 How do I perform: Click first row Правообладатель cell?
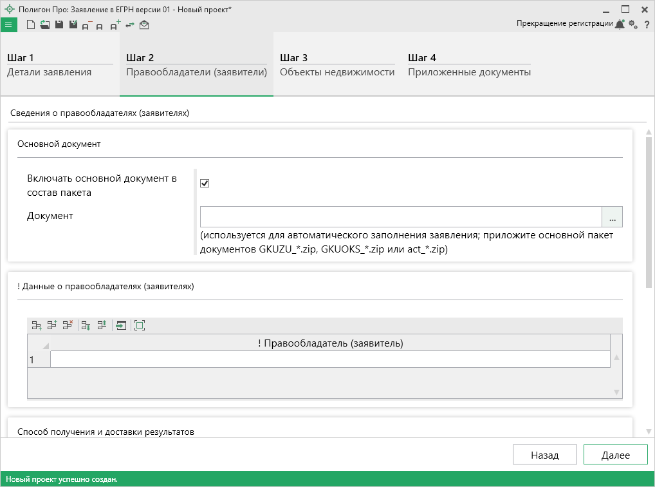pyautogui.click(x=329, y=359)
